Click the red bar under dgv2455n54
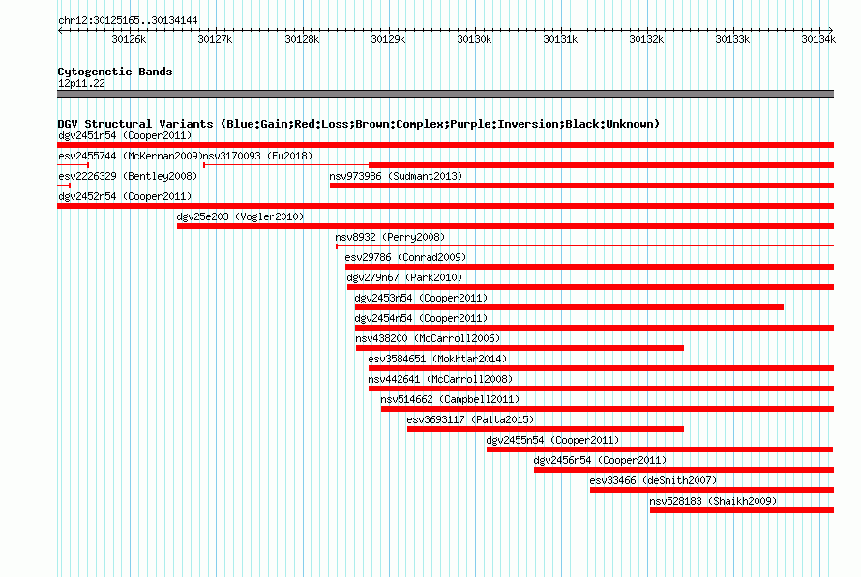The image size is (861, 577). [x=660, y=449]
